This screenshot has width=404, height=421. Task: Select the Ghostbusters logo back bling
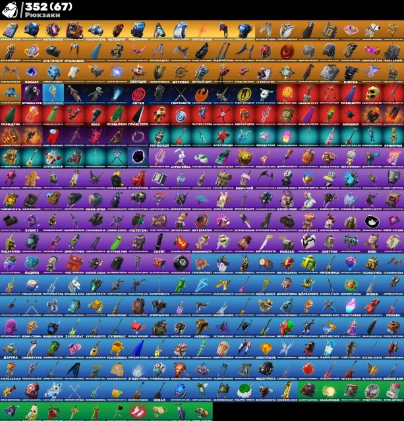coord(138,412)
